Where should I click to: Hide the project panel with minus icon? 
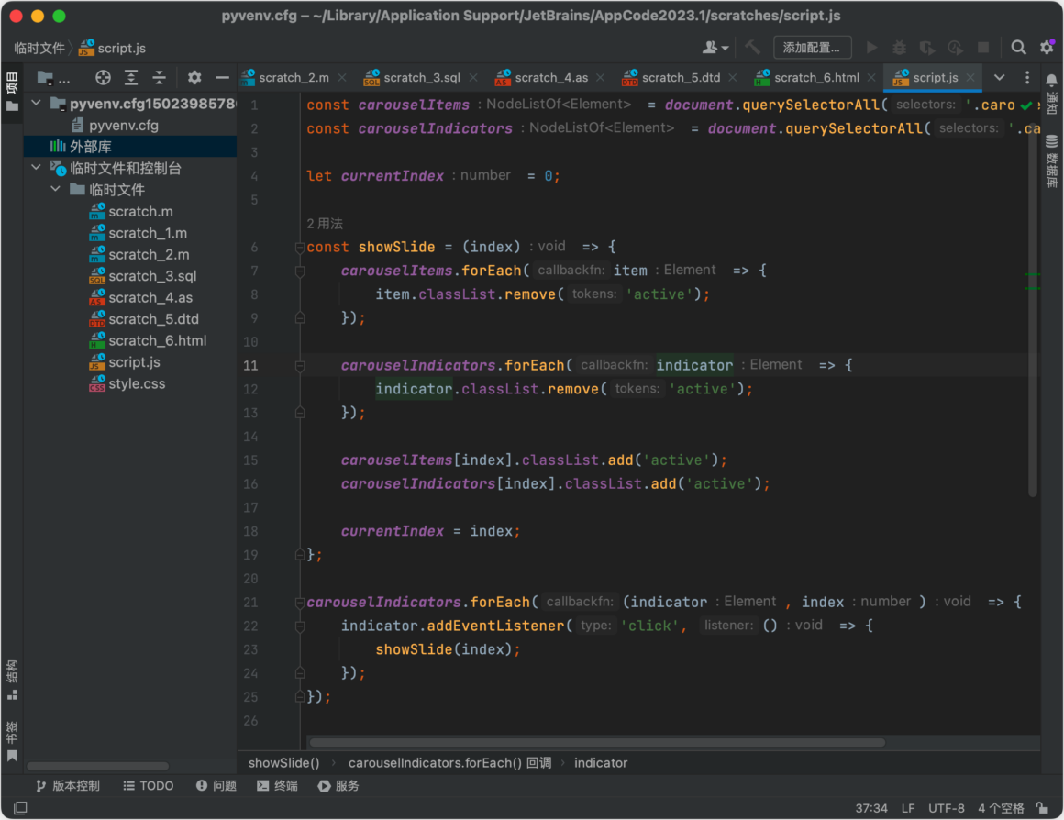pos(222,78)
